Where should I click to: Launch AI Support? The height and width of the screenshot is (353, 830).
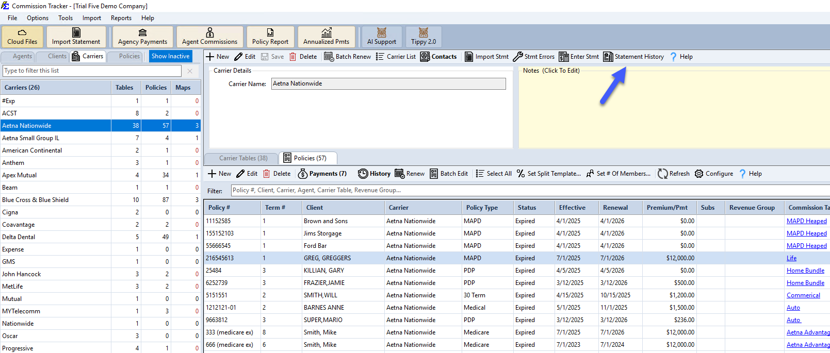382,37
